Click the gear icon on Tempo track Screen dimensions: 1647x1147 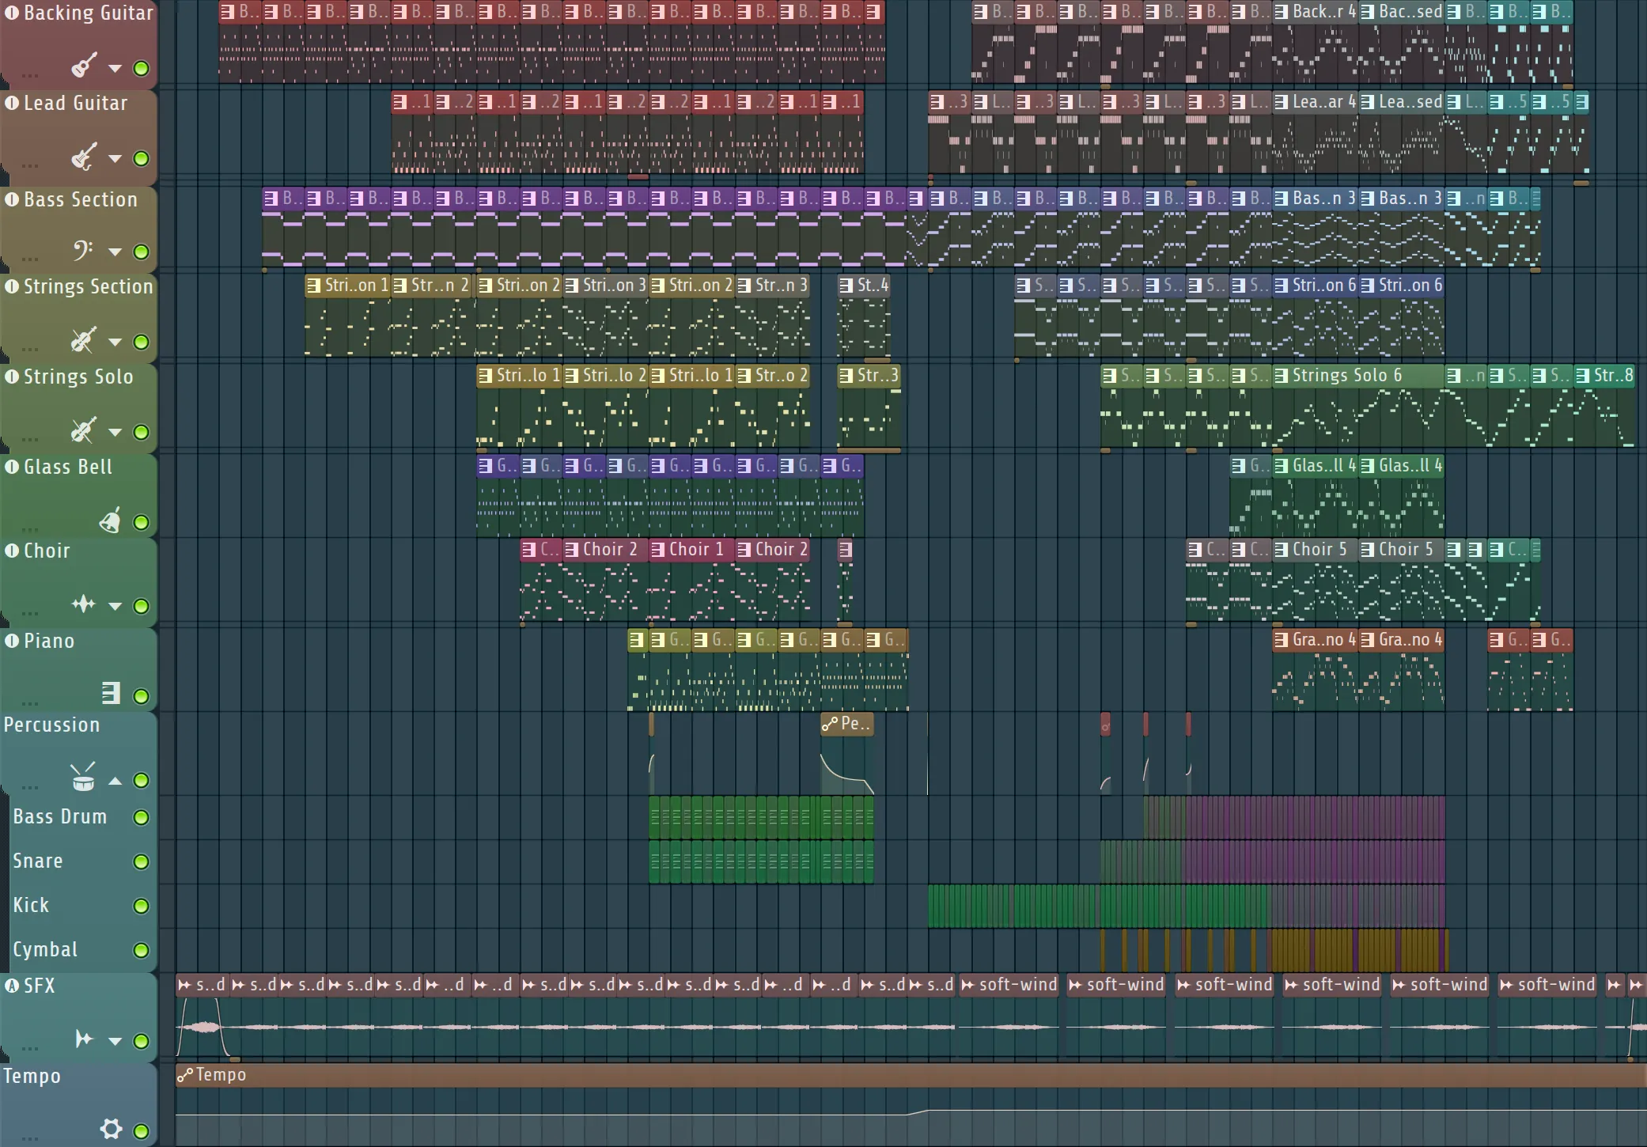(x=111, y=1129)
